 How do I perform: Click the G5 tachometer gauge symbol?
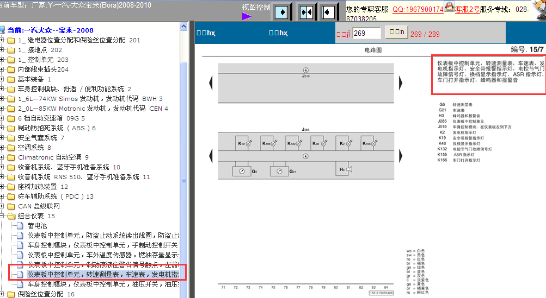point(242,171)
